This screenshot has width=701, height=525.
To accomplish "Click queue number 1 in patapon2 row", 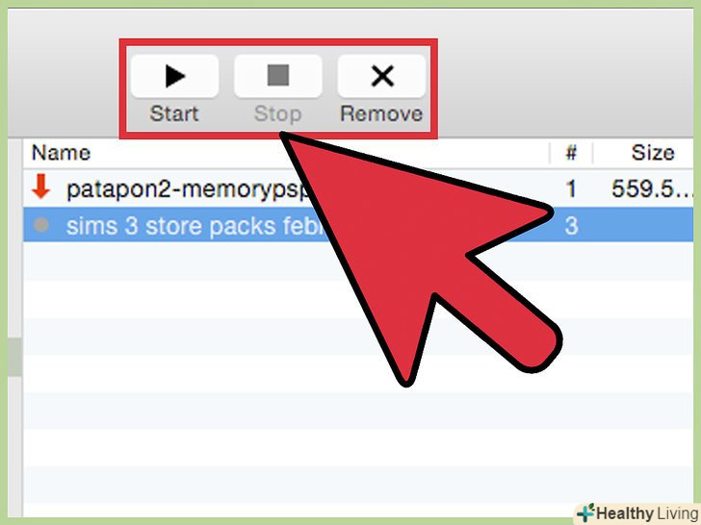I will pos(571,188).
